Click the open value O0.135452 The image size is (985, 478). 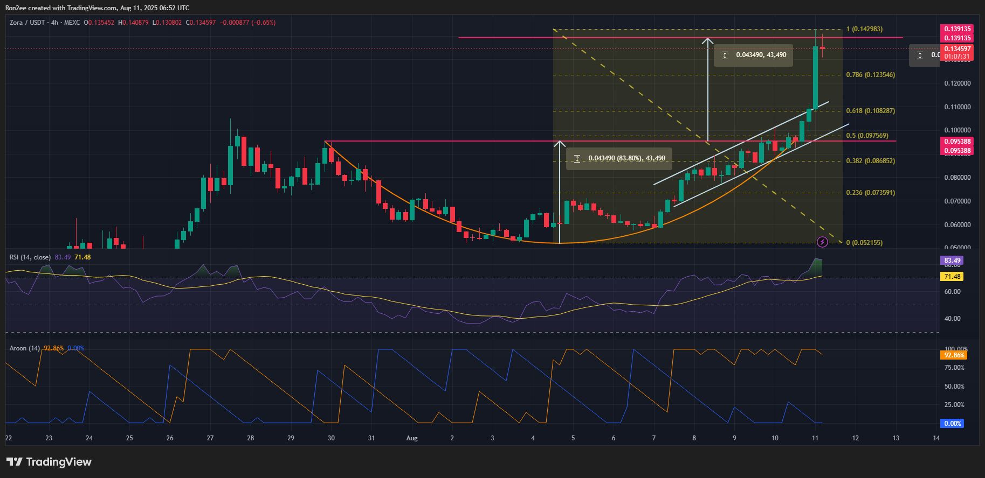[99, 23]
